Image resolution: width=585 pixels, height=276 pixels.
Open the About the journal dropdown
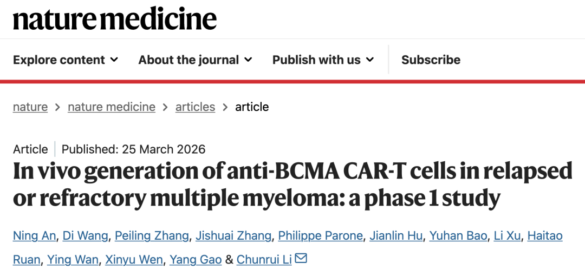[195, 60]
